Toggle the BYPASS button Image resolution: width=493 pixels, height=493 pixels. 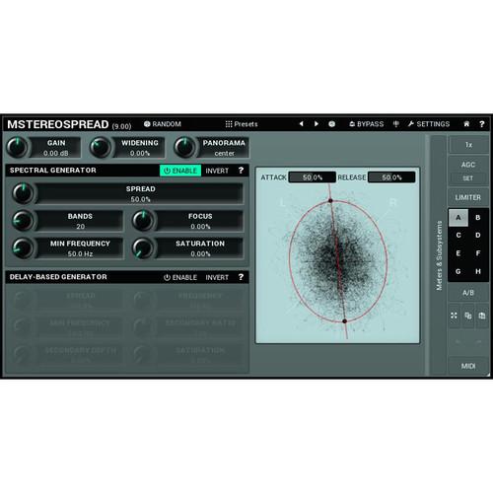(x=367, y=124)
